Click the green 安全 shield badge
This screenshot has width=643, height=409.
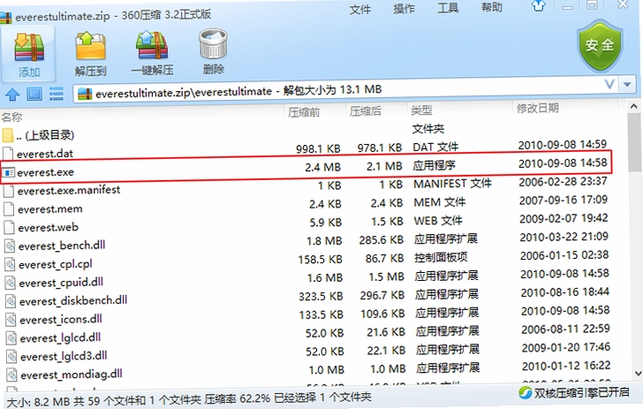pos(600,46)
